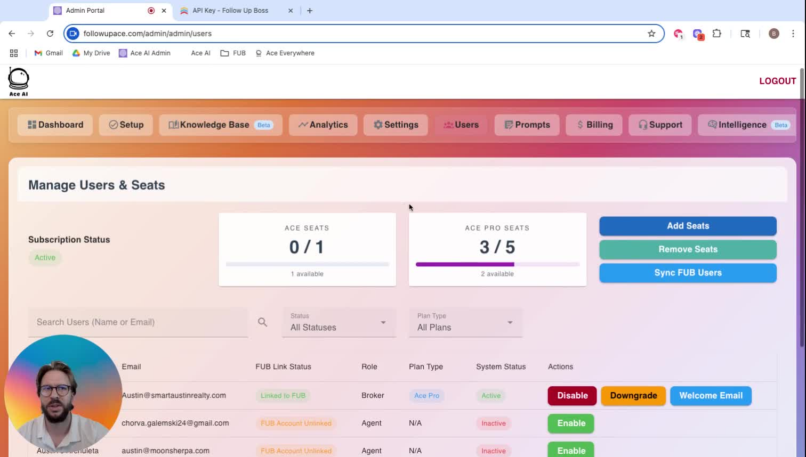The width and height of the screenshot is (806, 457).
Task: Expand the Status All Statuses dropdown
Action: point(339,322)
